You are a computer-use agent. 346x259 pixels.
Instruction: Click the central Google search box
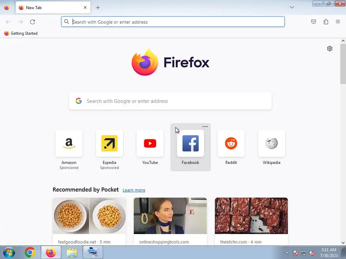point(170,101)
